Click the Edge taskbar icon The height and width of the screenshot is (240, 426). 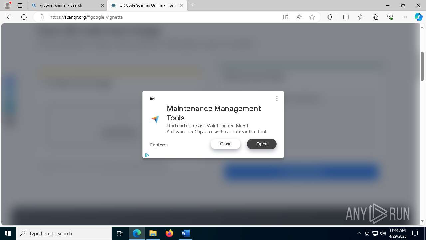point(137,233)
